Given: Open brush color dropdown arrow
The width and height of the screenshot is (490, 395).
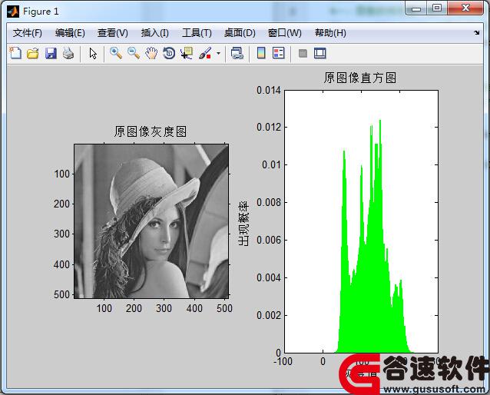Looking at the screenshot, I should [218, 53].
